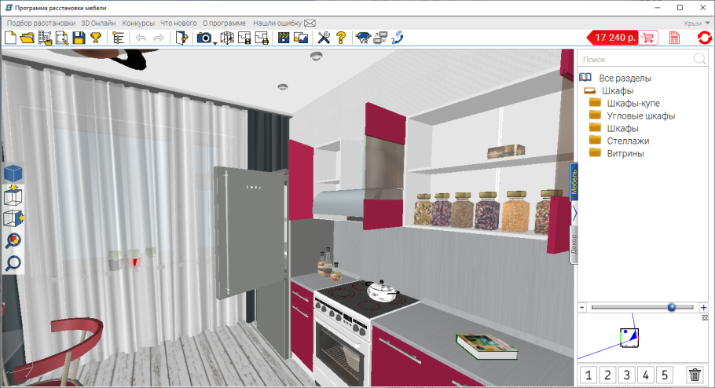
Task: Toggle the top-down view cube
Action: pos(13,196)
